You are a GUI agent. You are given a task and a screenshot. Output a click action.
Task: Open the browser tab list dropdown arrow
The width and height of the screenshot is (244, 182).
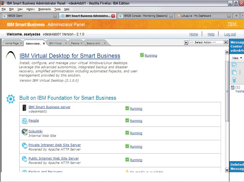242,16
